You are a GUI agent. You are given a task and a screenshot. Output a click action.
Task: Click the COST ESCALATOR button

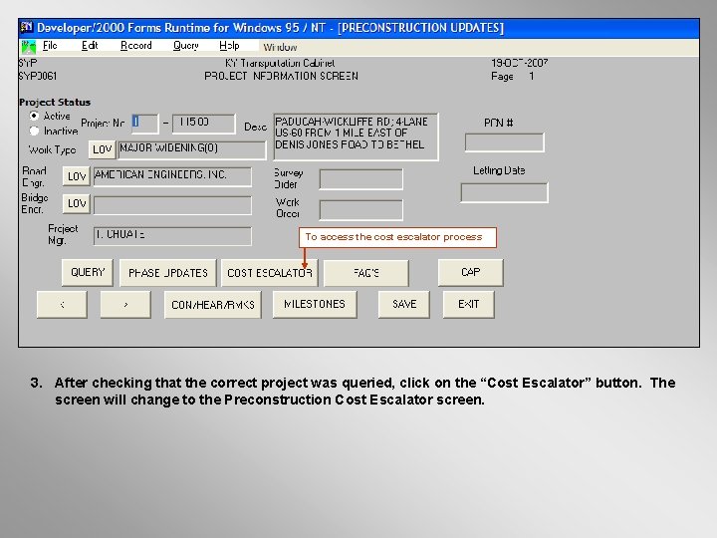[269, 273]
